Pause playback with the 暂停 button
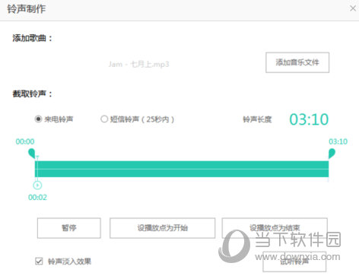The height and width of the screenshot is (279, 359). [x=69, y=228]
